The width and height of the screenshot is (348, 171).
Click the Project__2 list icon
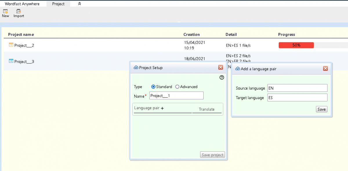[x=11, y=45]
